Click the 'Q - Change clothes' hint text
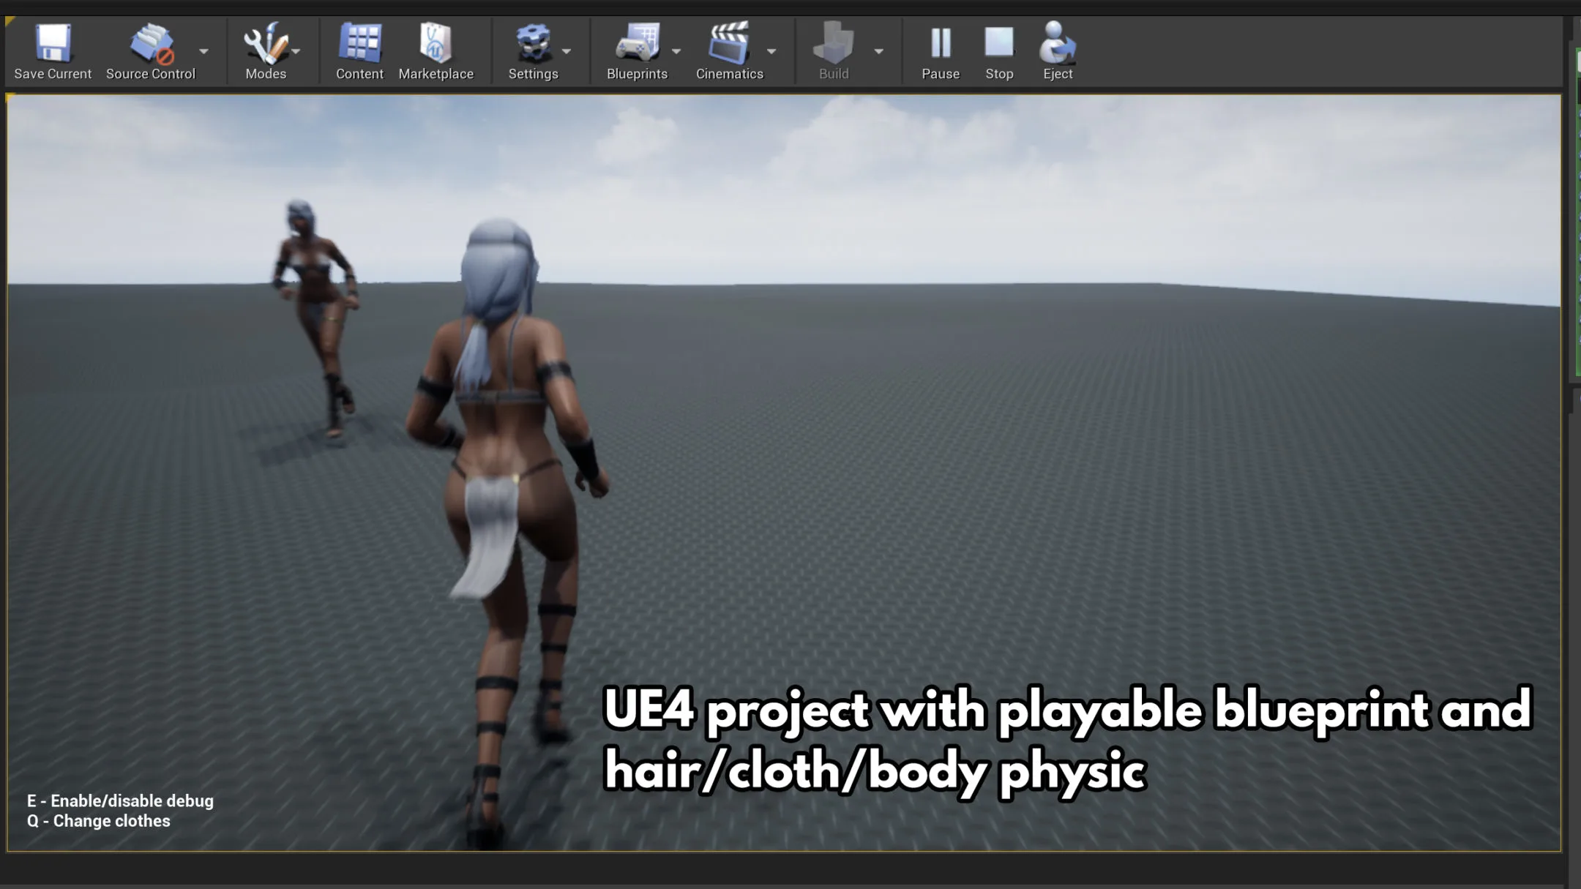Image resolution: width=1581 pixels, height=889 pixels. (98, 821)
